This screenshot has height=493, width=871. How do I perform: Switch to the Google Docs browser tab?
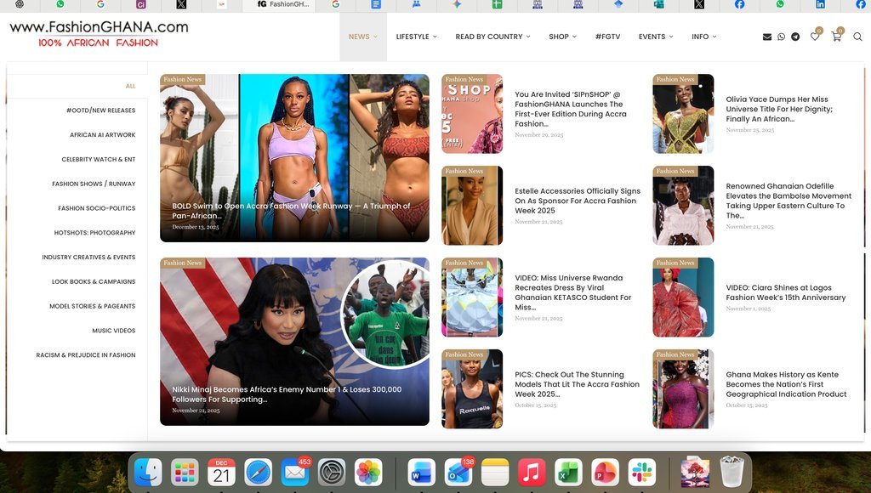(x=376, y=4)
